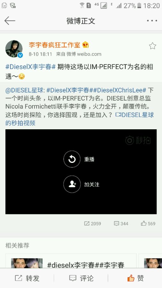Click the 李宇春疯狂工作室 username
Screen dimensions: 162x288
54,45
